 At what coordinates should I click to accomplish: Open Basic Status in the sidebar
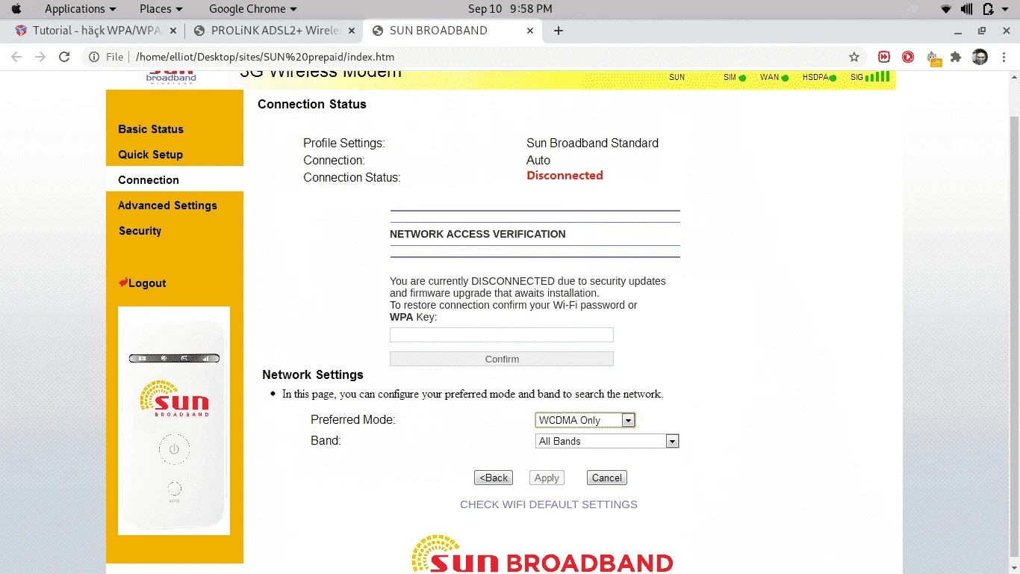(x=151, y=129)
